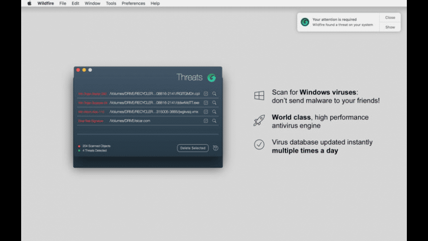Image resolution: width=428 pixels, height=241 pixels.
Task: Select the path ending in RGITGMDn.cpl
Action: tap(154, 93)
